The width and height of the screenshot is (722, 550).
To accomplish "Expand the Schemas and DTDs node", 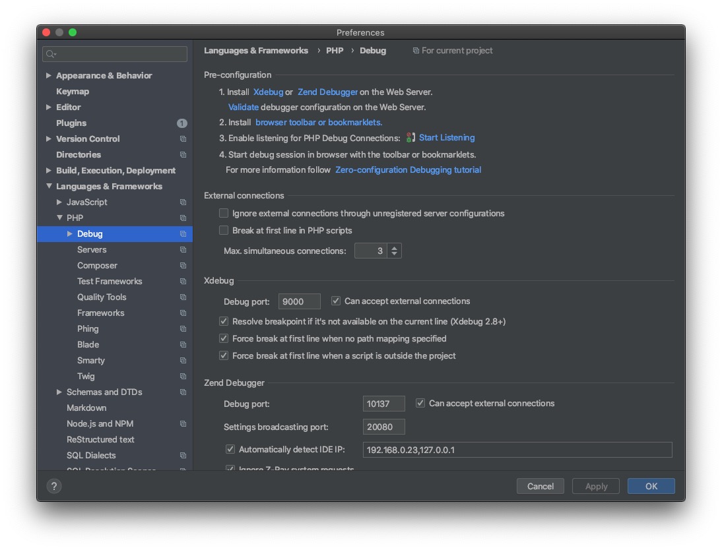I will coord(59,392).
